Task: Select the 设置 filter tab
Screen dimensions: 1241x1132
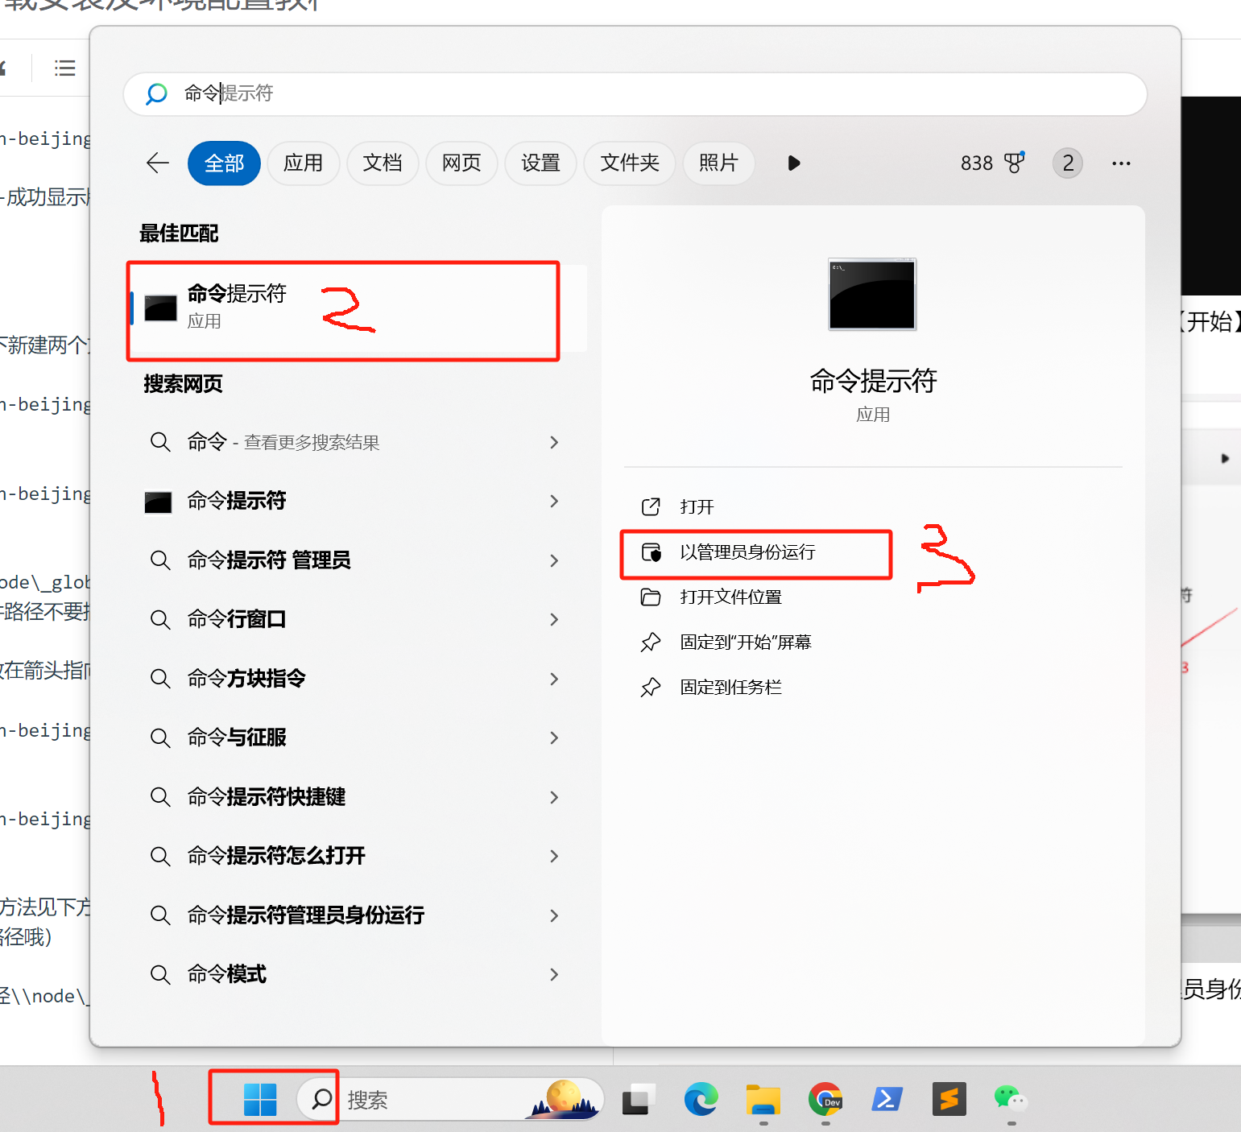Action: point(540,163)
